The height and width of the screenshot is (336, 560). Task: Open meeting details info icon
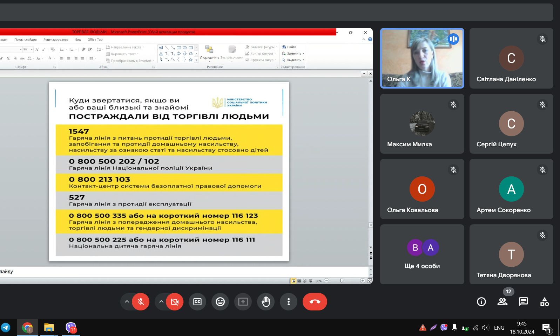[481, 302]
